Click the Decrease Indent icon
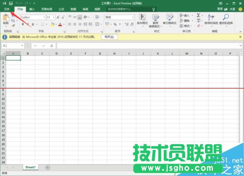This screenshot has height=176, width=244. tap(85, 24)
